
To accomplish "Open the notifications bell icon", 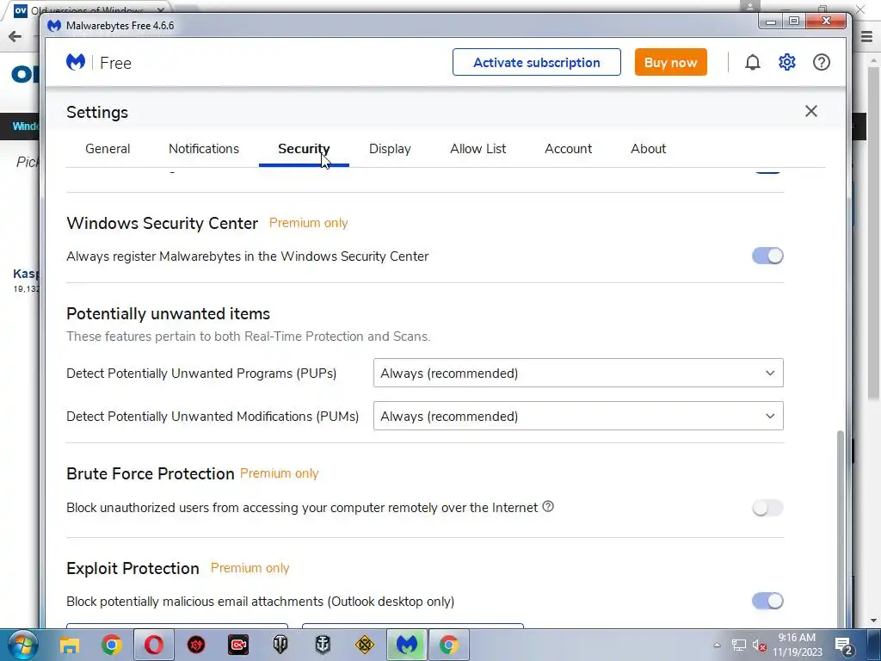I will 752,62.
